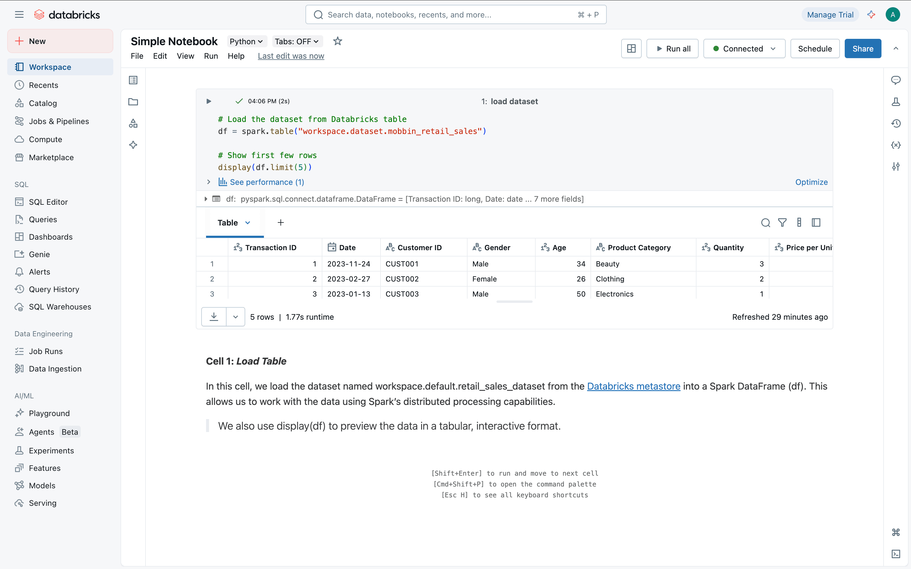The height and width of the screenshot is (569, 911).
Task: Open the Databricks metastore link
Action: 634,386
